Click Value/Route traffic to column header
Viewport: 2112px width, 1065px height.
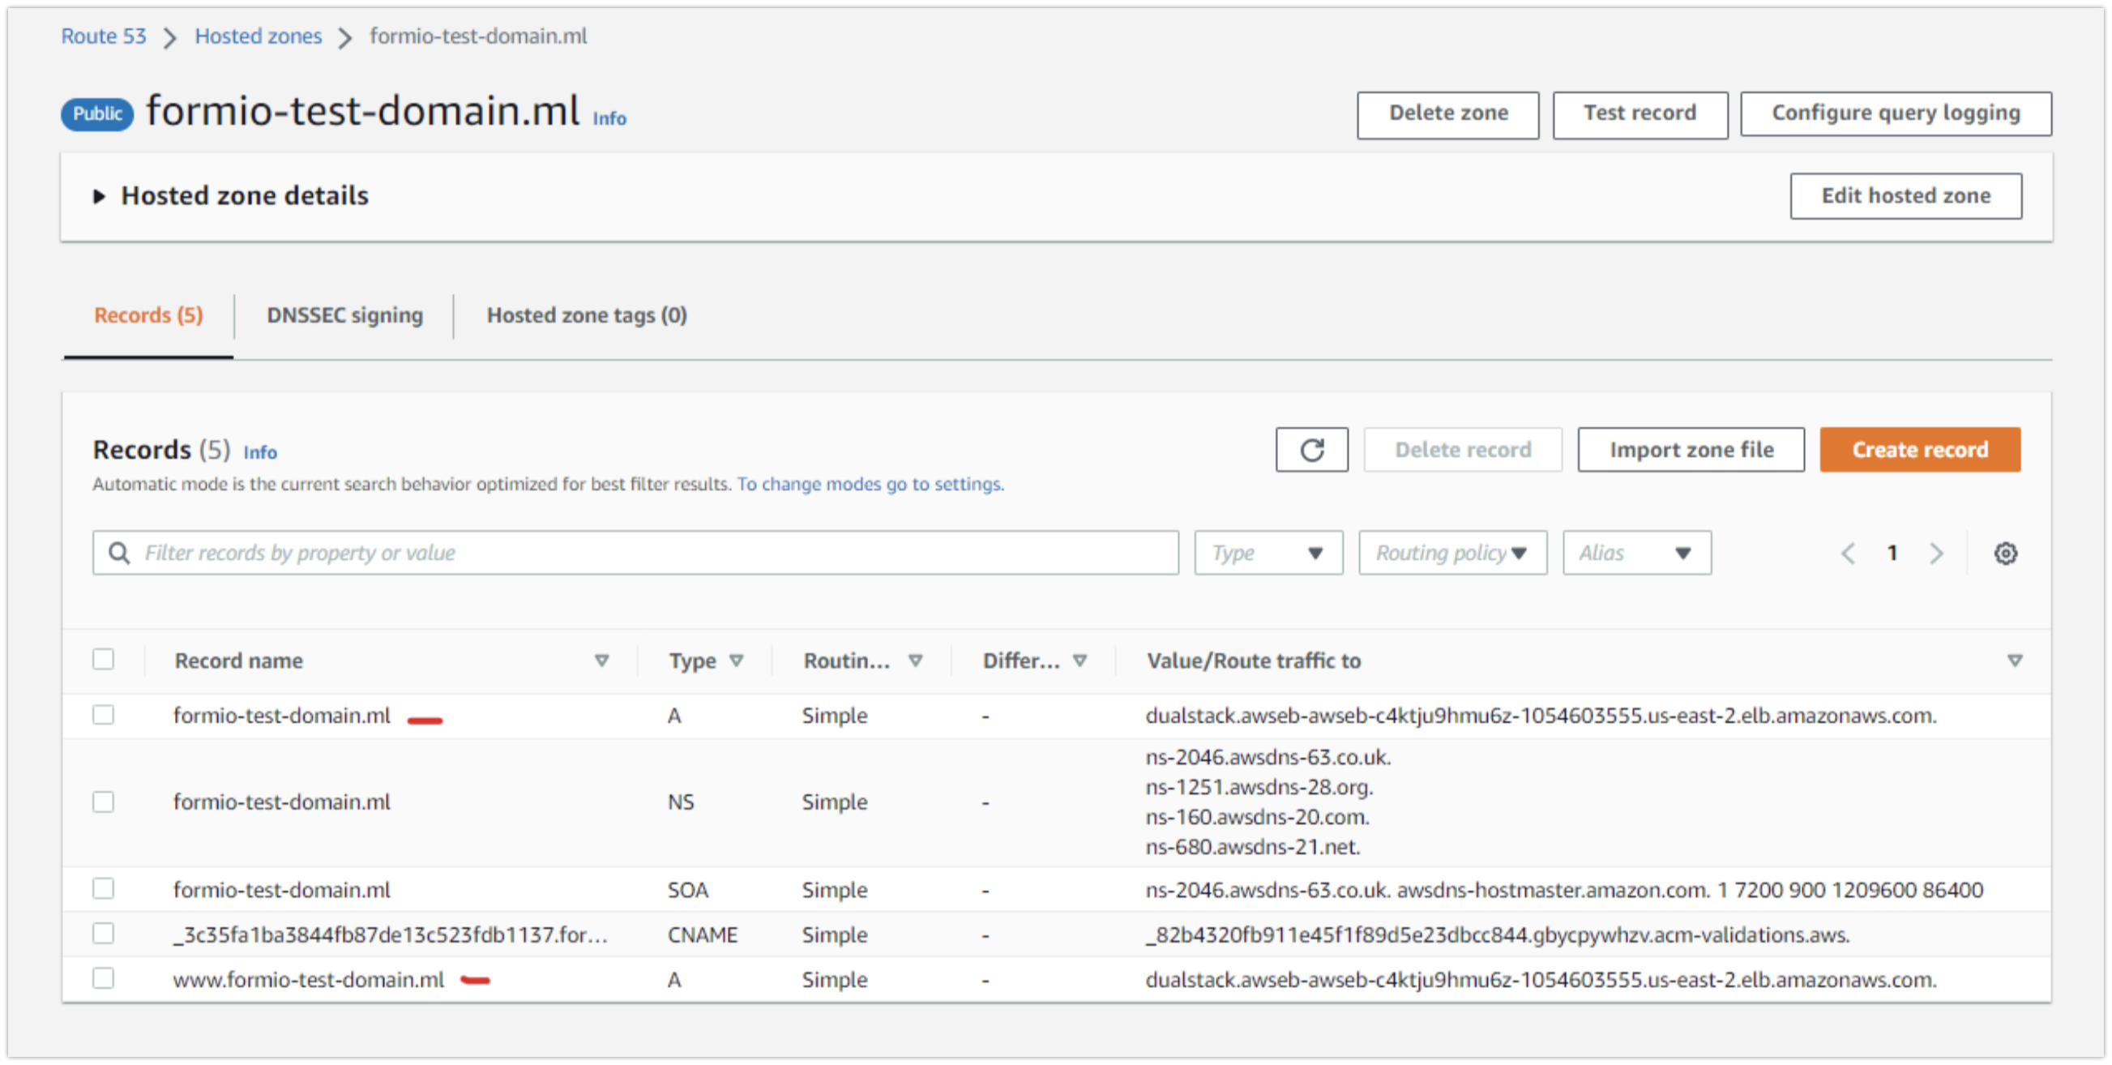point(1253,661)
